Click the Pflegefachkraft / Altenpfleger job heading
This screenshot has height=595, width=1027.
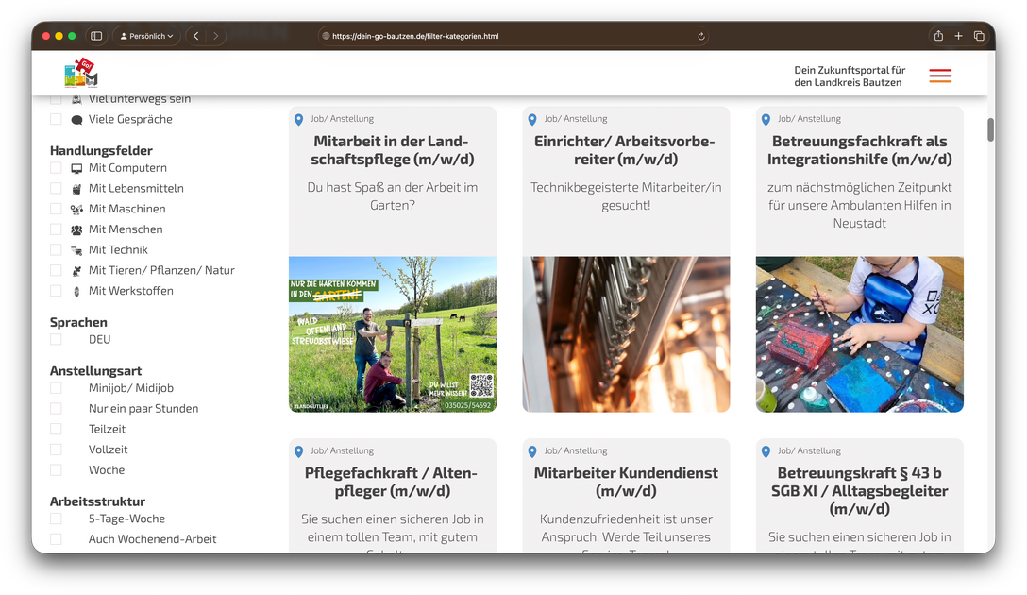click(392, 482)
